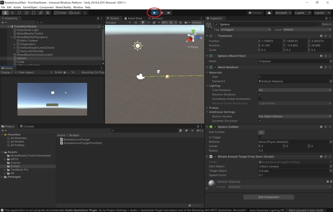Expand Diagnostics in Hierarchy

pos(15,44)
